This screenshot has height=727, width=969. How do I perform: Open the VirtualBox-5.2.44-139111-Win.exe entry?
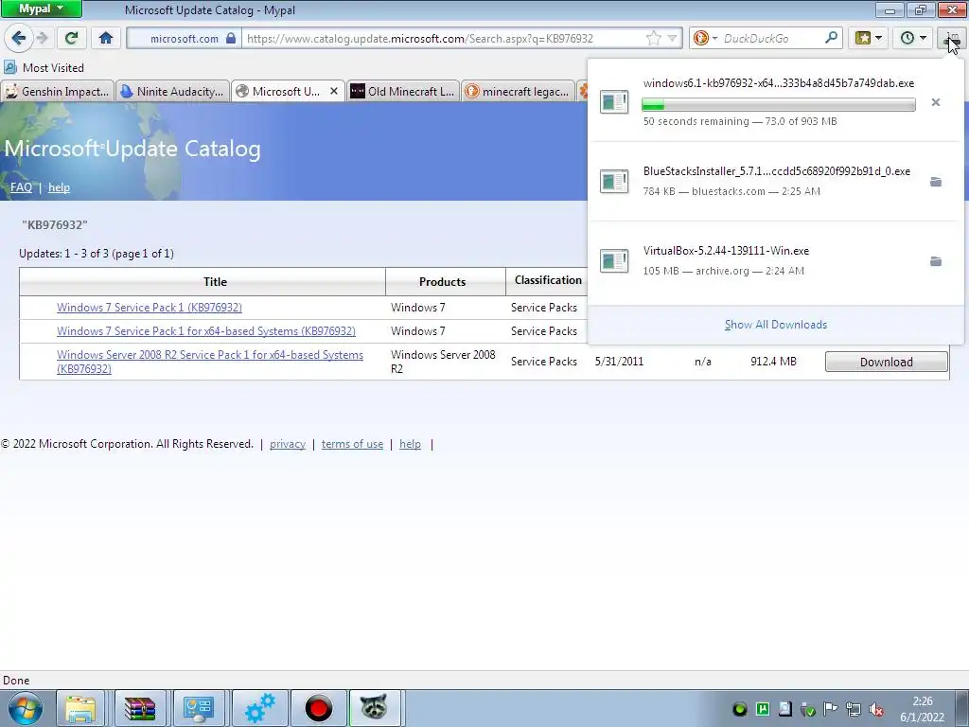pyautogui.click(x=776, y=260)
